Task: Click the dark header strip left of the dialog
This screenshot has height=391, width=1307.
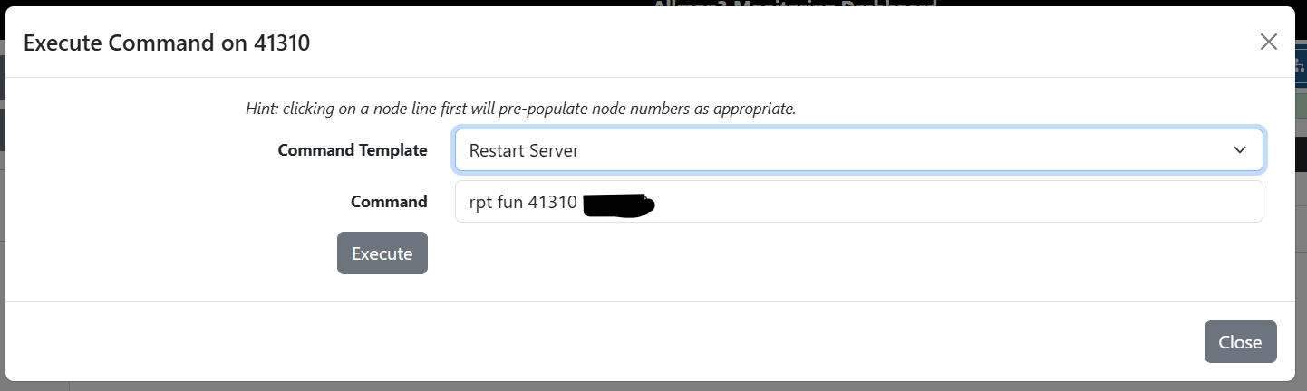Action: [3, 68]
